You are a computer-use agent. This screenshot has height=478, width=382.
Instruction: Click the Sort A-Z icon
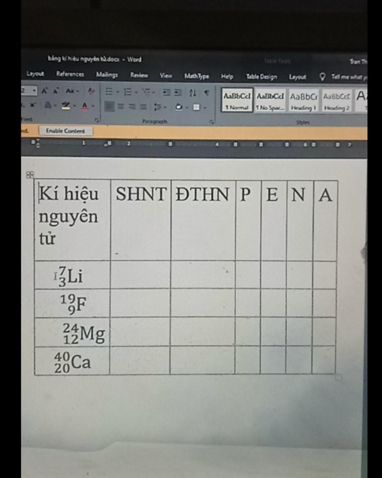point(192,93)
